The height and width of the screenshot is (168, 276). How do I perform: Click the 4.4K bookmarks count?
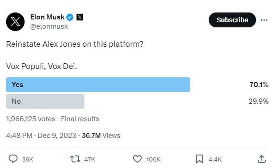215,160
